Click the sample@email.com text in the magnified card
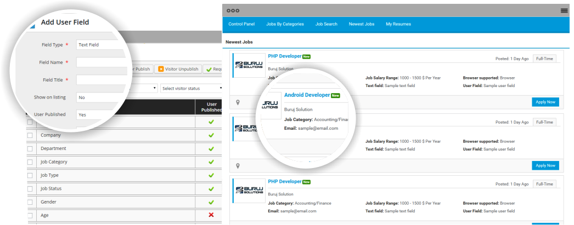 [318, 129]
